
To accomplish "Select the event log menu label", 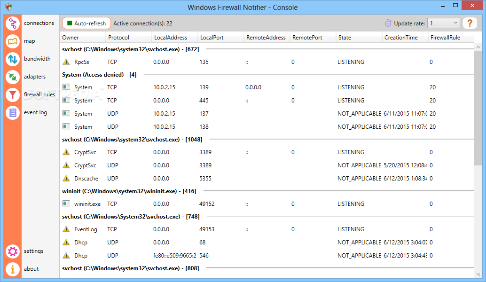I will (36, 112).
